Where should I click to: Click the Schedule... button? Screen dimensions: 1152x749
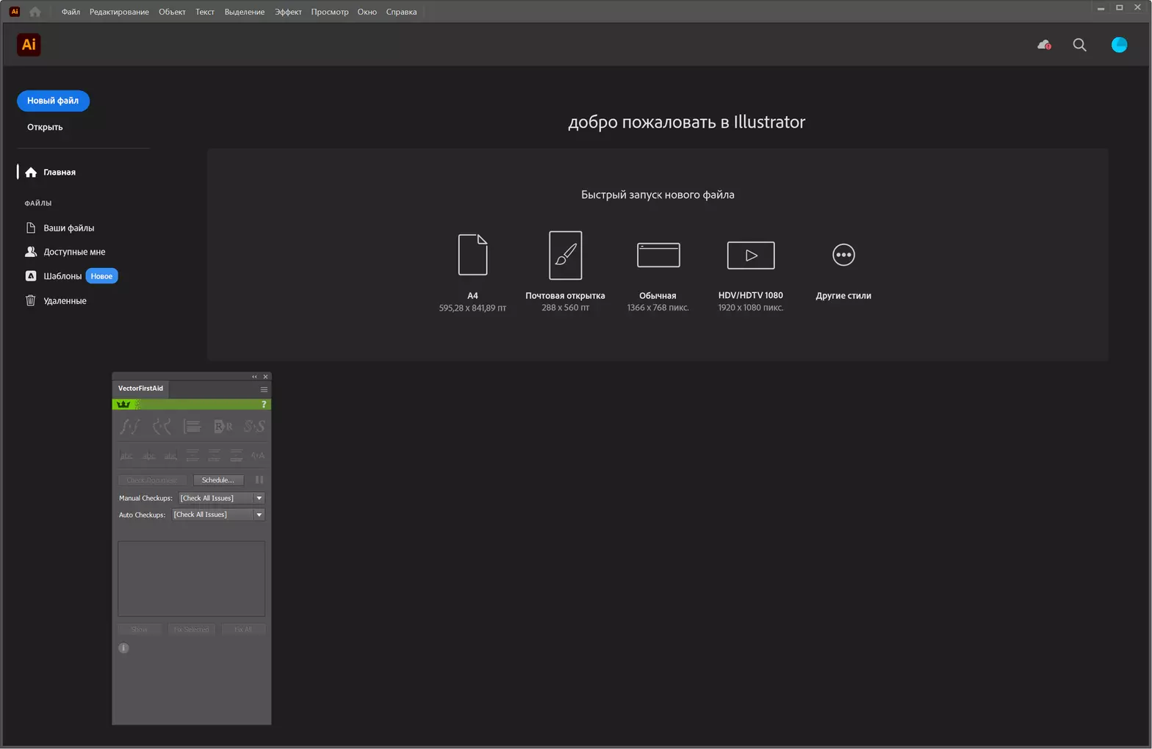click(x=218, y=480)
